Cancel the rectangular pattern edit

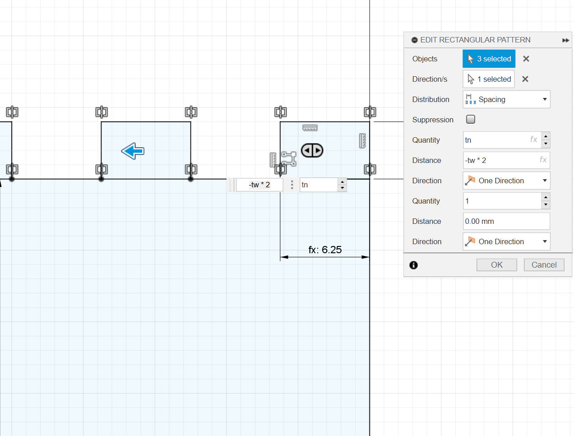point(544,265)
